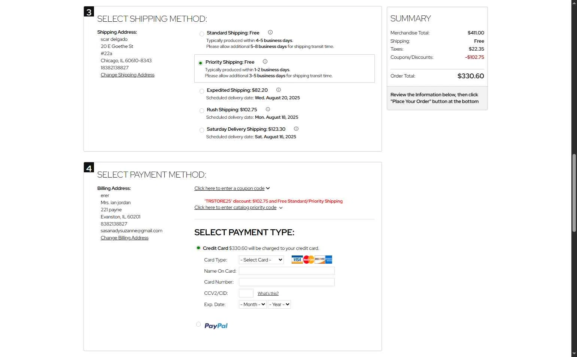Choose Rush Shipping $102.75 option
The height and width of the screenshot is (357, 577).
pos(202,111)
